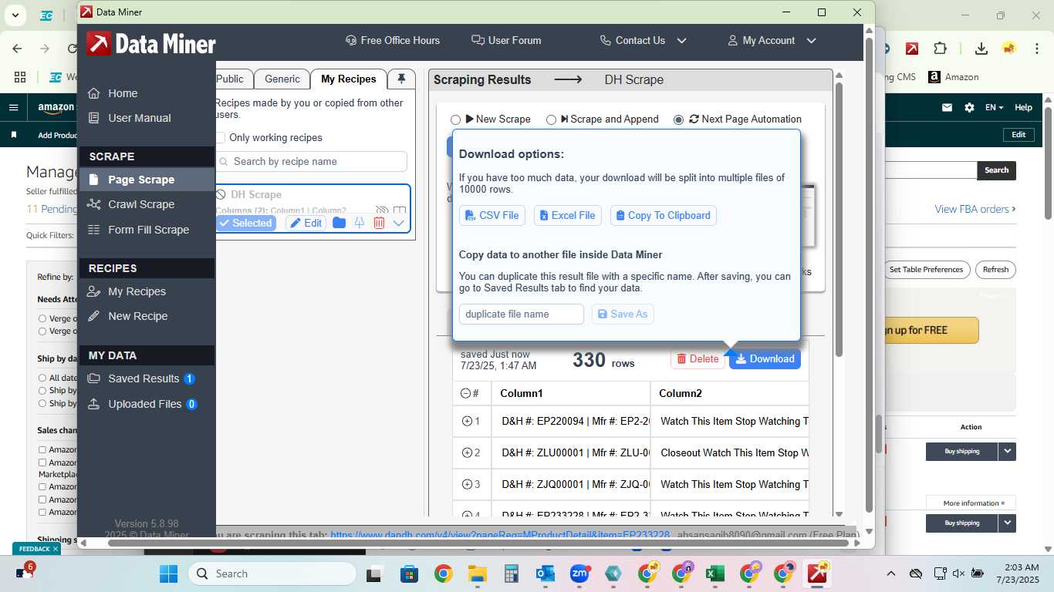
Task: Open Zoom from the taskbar
Action: [579, 573]
